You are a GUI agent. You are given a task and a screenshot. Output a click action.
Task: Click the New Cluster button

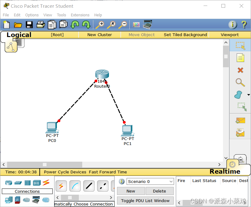pyautogui.click(x=99, y=35)
